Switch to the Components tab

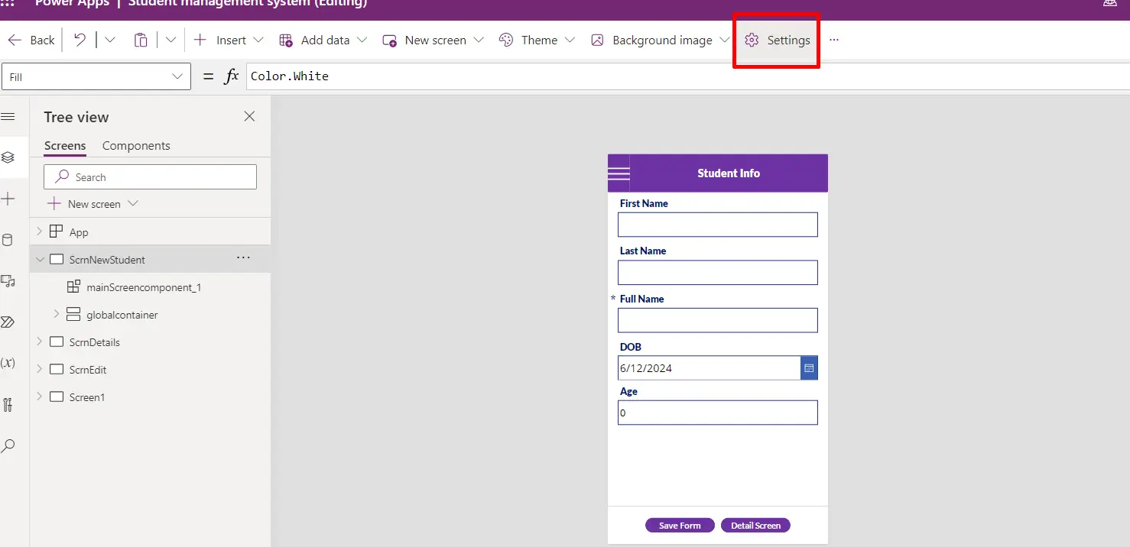136,146
